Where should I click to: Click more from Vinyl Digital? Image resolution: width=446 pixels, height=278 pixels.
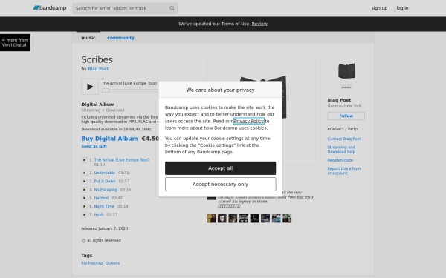[15, 42]
